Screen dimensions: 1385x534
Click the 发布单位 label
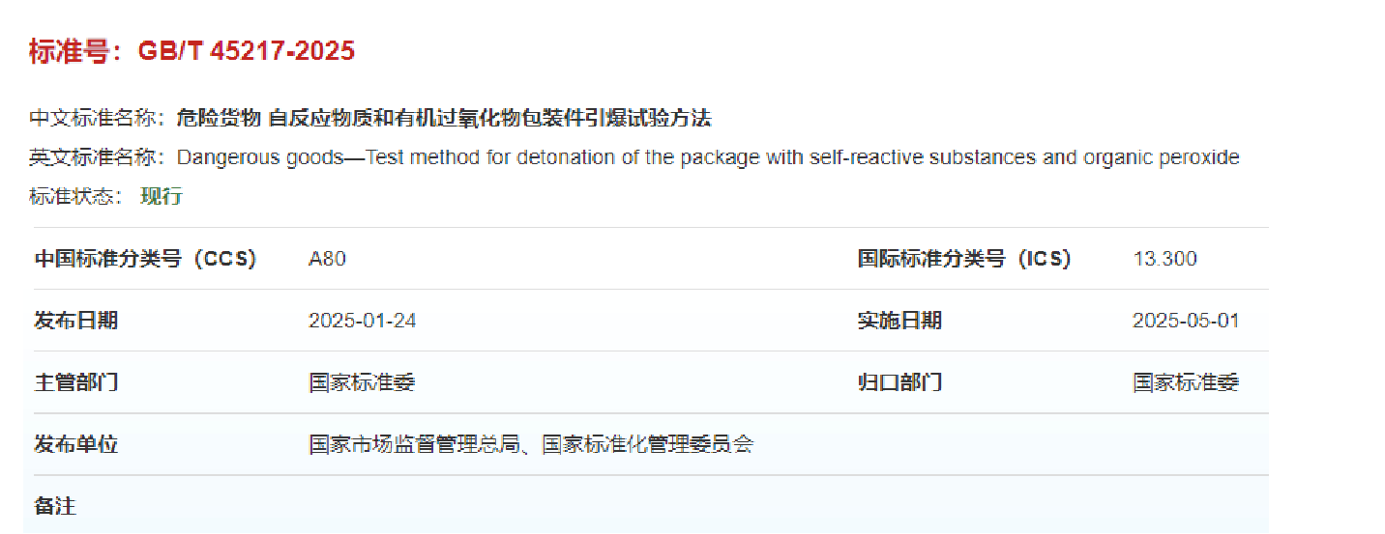pyautogui.click(x=75, y=444)
